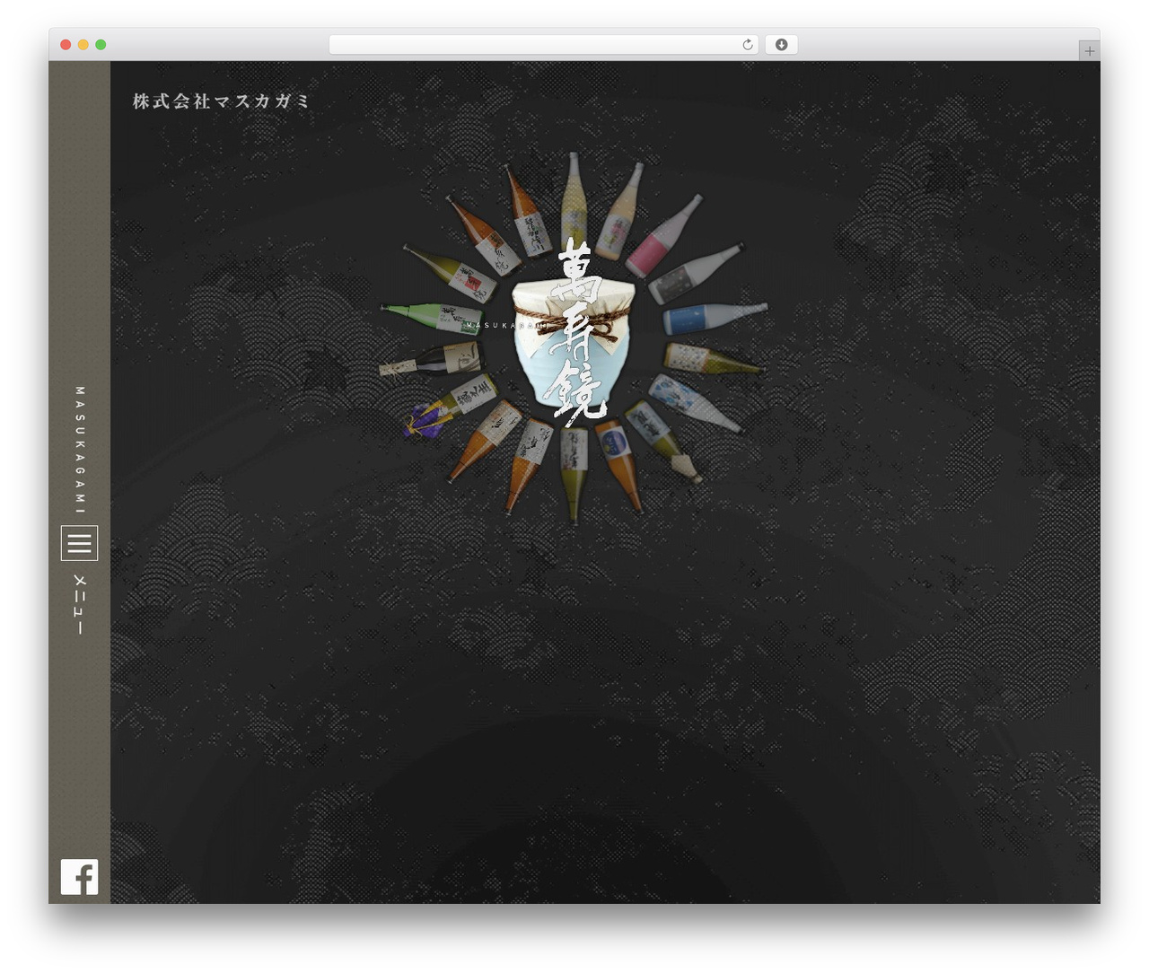Click the browser address bar field
The height and width of the screenshot is (973, 1149).
543,45
